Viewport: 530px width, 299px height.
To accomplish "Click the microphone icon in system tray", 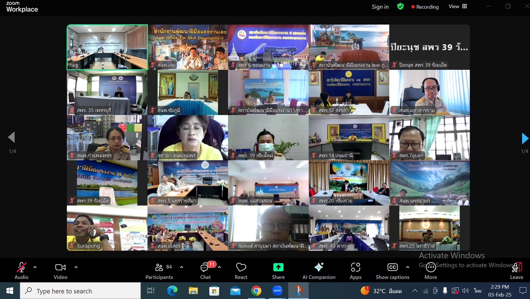I will click(445, 291).
